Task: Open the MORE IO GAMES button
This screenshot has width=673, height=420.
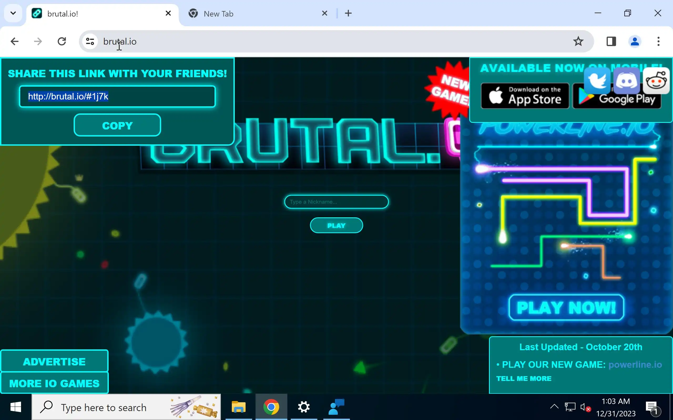Action: (54, 383)
